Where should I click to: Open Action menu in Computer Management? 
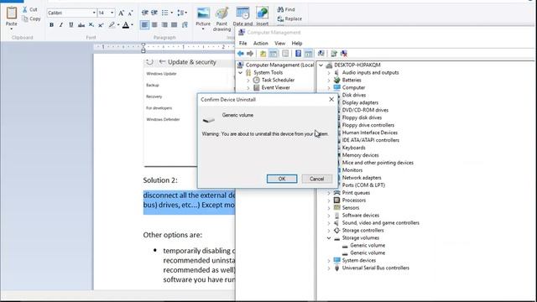coord(261,44)
